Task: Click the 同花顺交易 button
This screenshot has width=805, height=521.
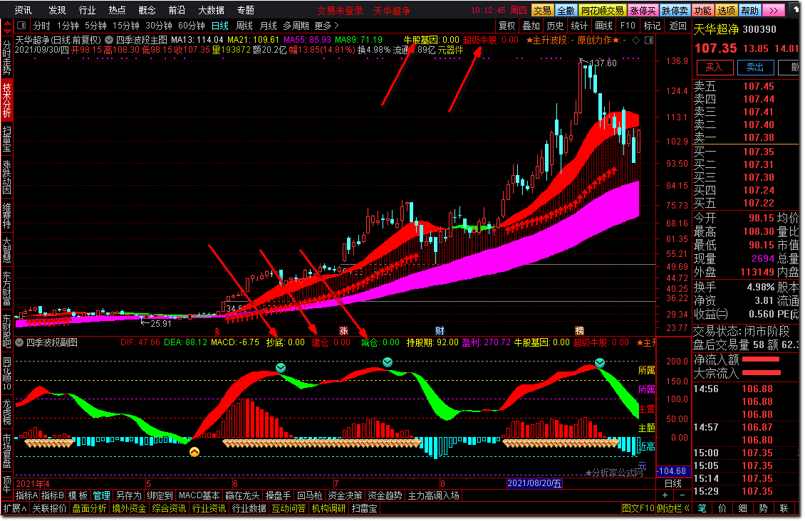Action: (602, 10)
